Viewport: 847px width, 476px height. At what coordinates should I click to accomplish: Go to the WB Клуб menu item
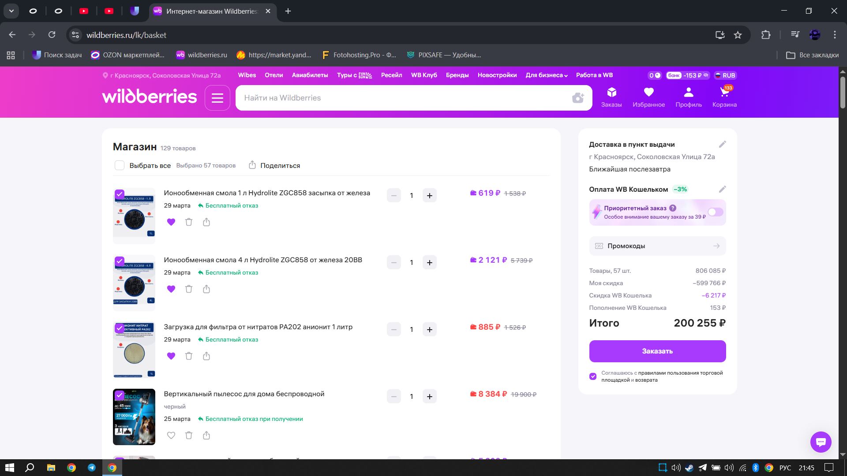coord(424,75)
